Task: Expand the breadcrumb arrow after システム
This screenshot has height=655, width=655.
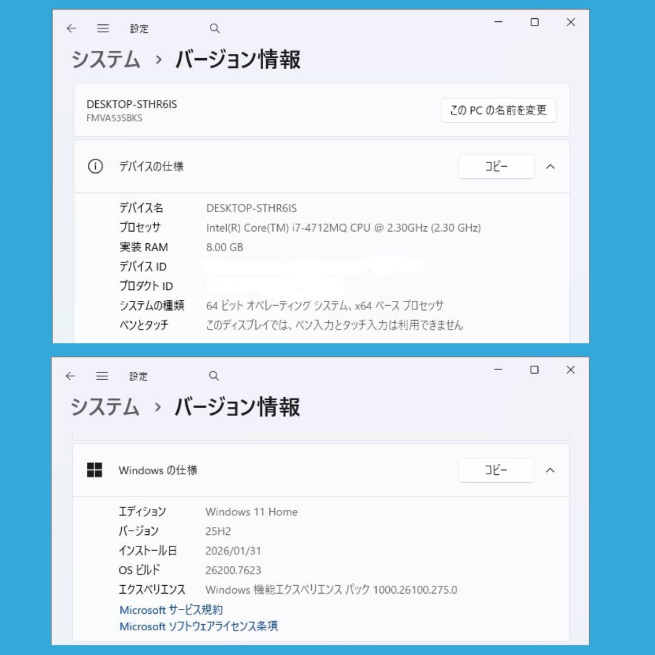Action: coord(159,60)
